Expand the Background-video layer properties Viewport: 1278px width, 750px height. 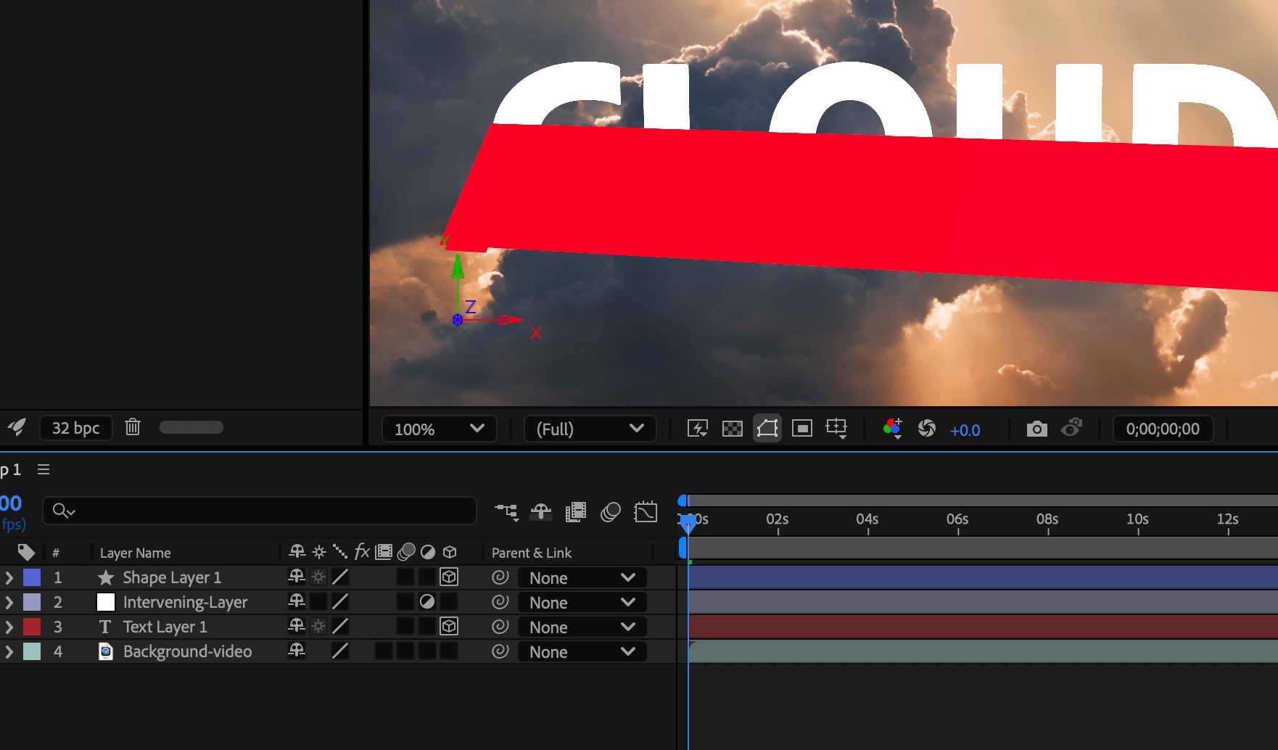(x=9, y=651)
